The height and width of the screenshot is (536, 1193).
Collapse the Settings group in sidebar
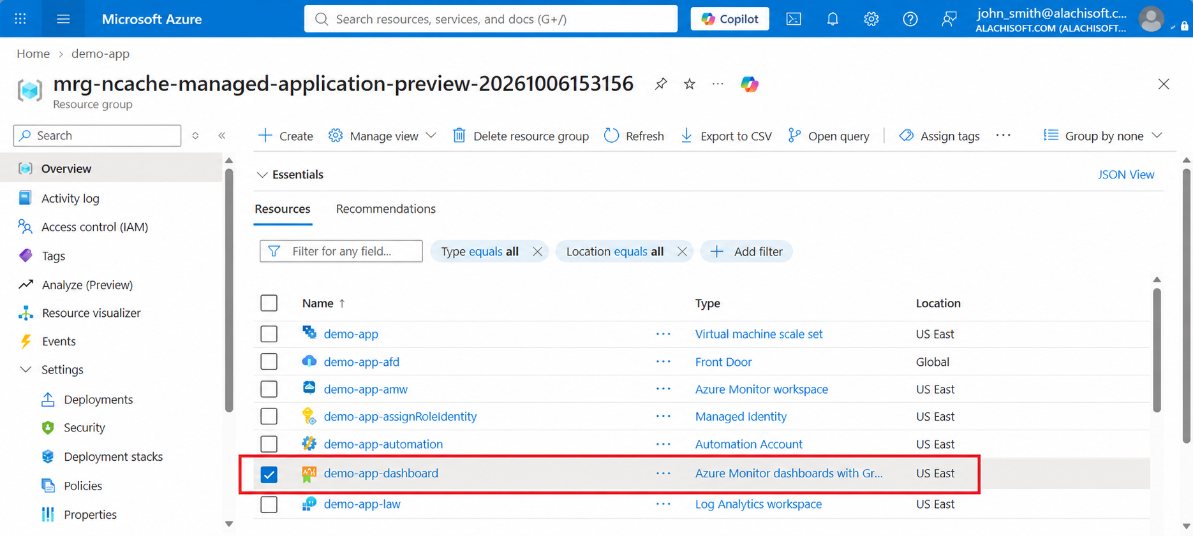(26, 370)
